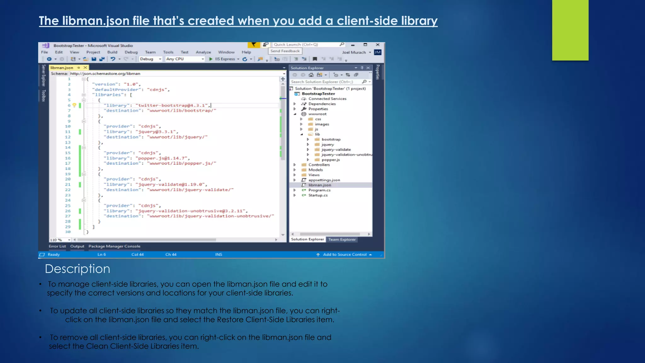Click the Pending Changes Filter clock icon
Viewport: 645px width, 363px height.
tap(336, 75)
